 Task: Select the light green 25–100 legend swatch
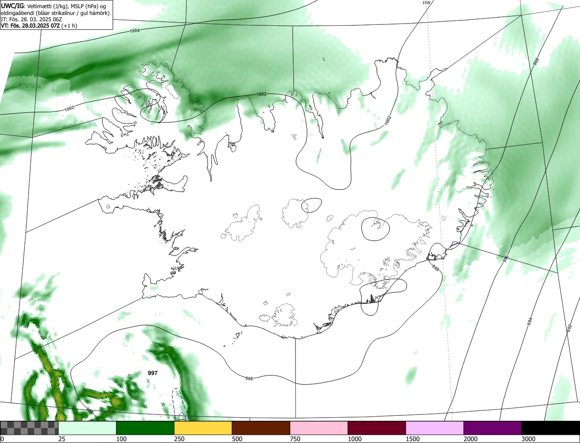(x=87, y=428)
